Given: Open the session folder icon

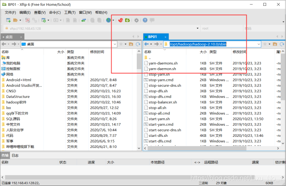Looking at the screenshot, I should (x=15, y=20).
